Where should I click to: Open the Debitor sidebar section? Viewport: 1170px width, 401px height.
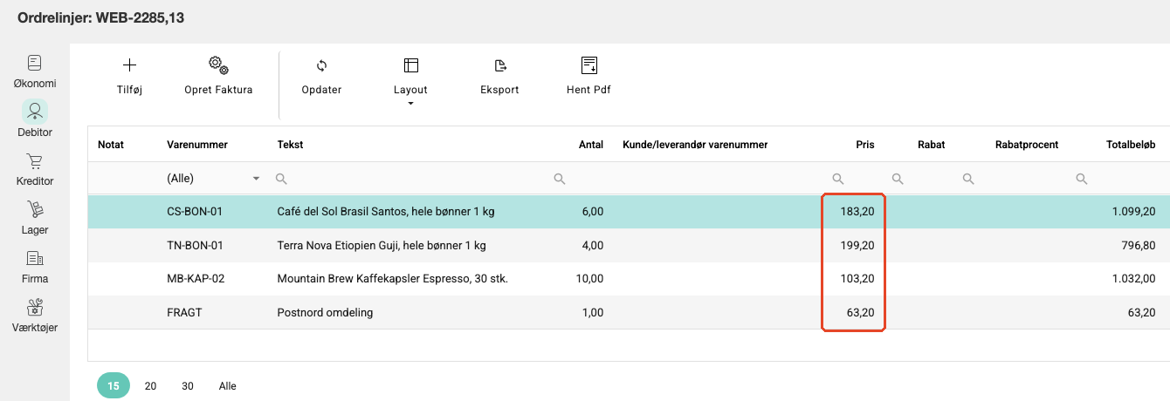tap(35, 120)
